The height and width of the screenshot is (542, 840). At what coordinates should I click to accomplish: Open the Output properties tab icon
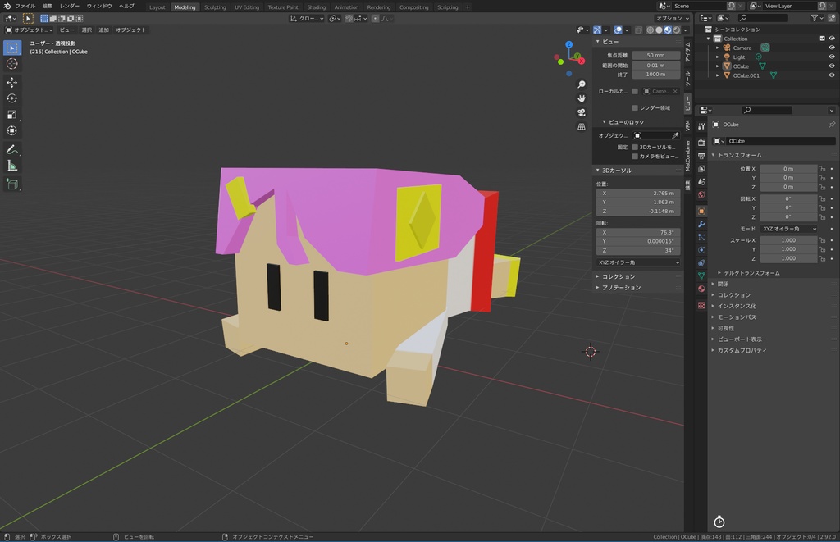point(701,155)
